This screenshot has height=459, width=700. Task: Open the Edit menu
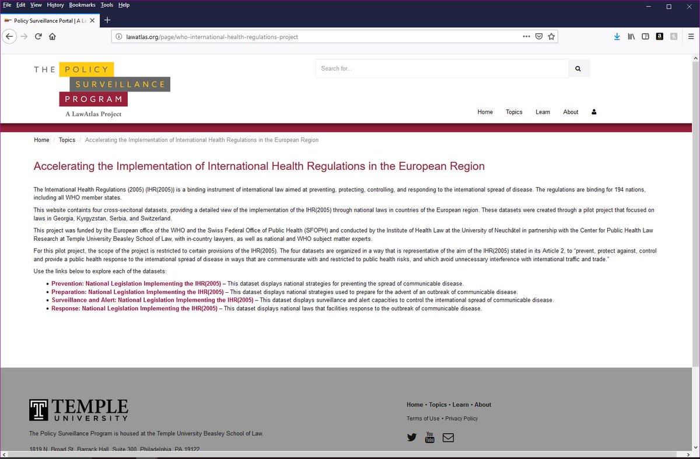point(21,5)
